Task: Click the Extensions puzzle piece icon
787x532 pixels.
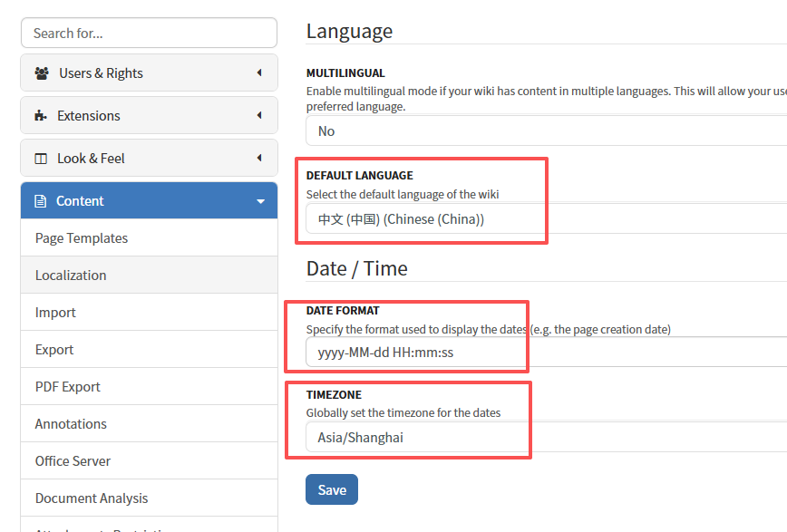Action: click(41, 116)
